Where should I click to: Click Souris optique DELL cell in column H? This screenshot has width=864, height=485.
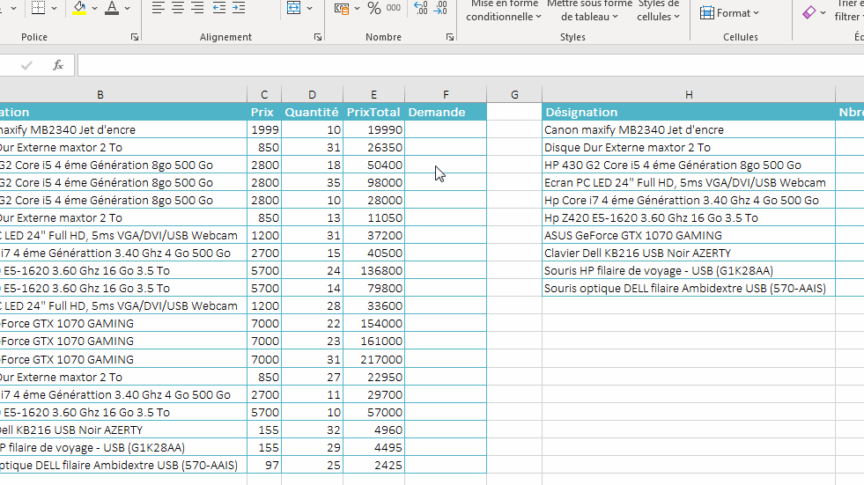(x=689, y=288)
